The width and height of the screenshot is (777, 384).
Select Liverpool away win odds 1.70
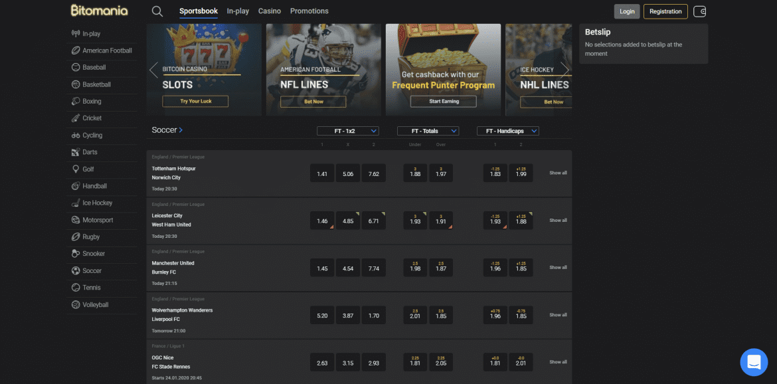pyautogui.click(x=373, y=316)
